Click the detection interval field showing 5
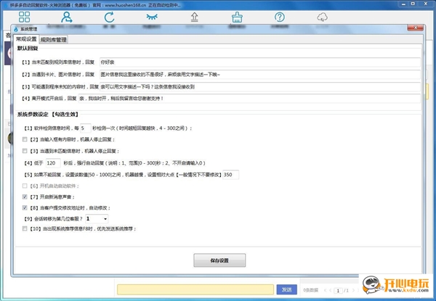 [85, 128]
